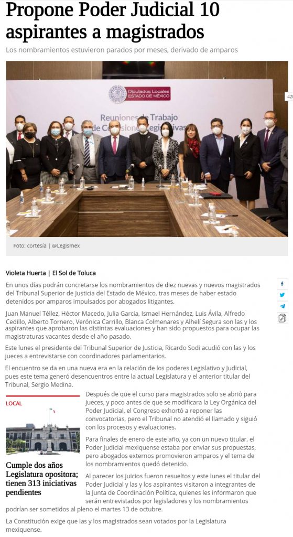Open author byline Violeta Huerta | El Sol de Toluca

click(x=51, y=273)
